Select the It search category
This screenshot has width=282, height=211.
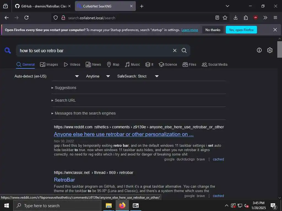(x=149, y=65)
